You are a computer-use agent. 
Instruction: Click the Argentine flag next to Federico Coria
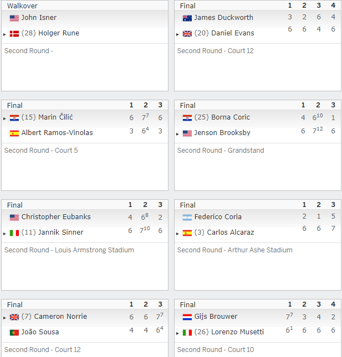187,218
